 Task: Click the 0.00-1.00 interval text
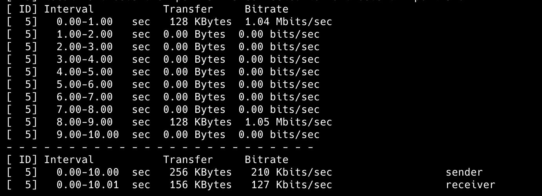tap(84, 22)
